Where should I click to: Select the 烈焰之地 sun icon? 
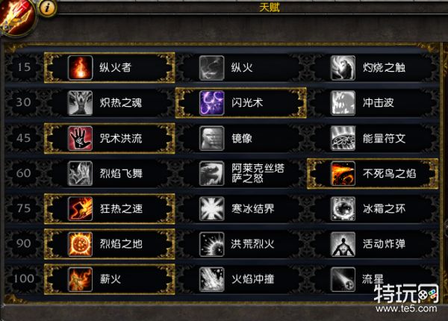(81, 244)
